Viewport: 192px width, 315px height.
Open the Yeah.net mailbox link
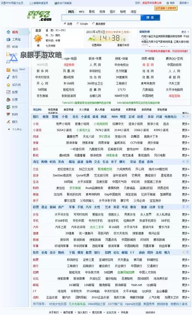[136, 285]
